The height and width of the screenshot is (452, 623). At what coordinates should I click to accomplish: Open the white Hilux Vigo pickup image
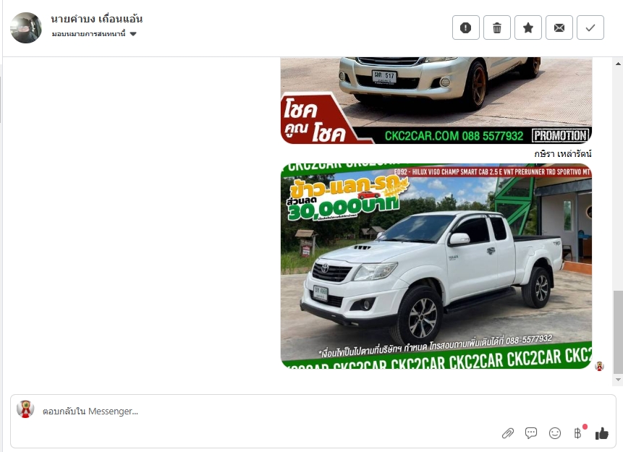(436, 265)
